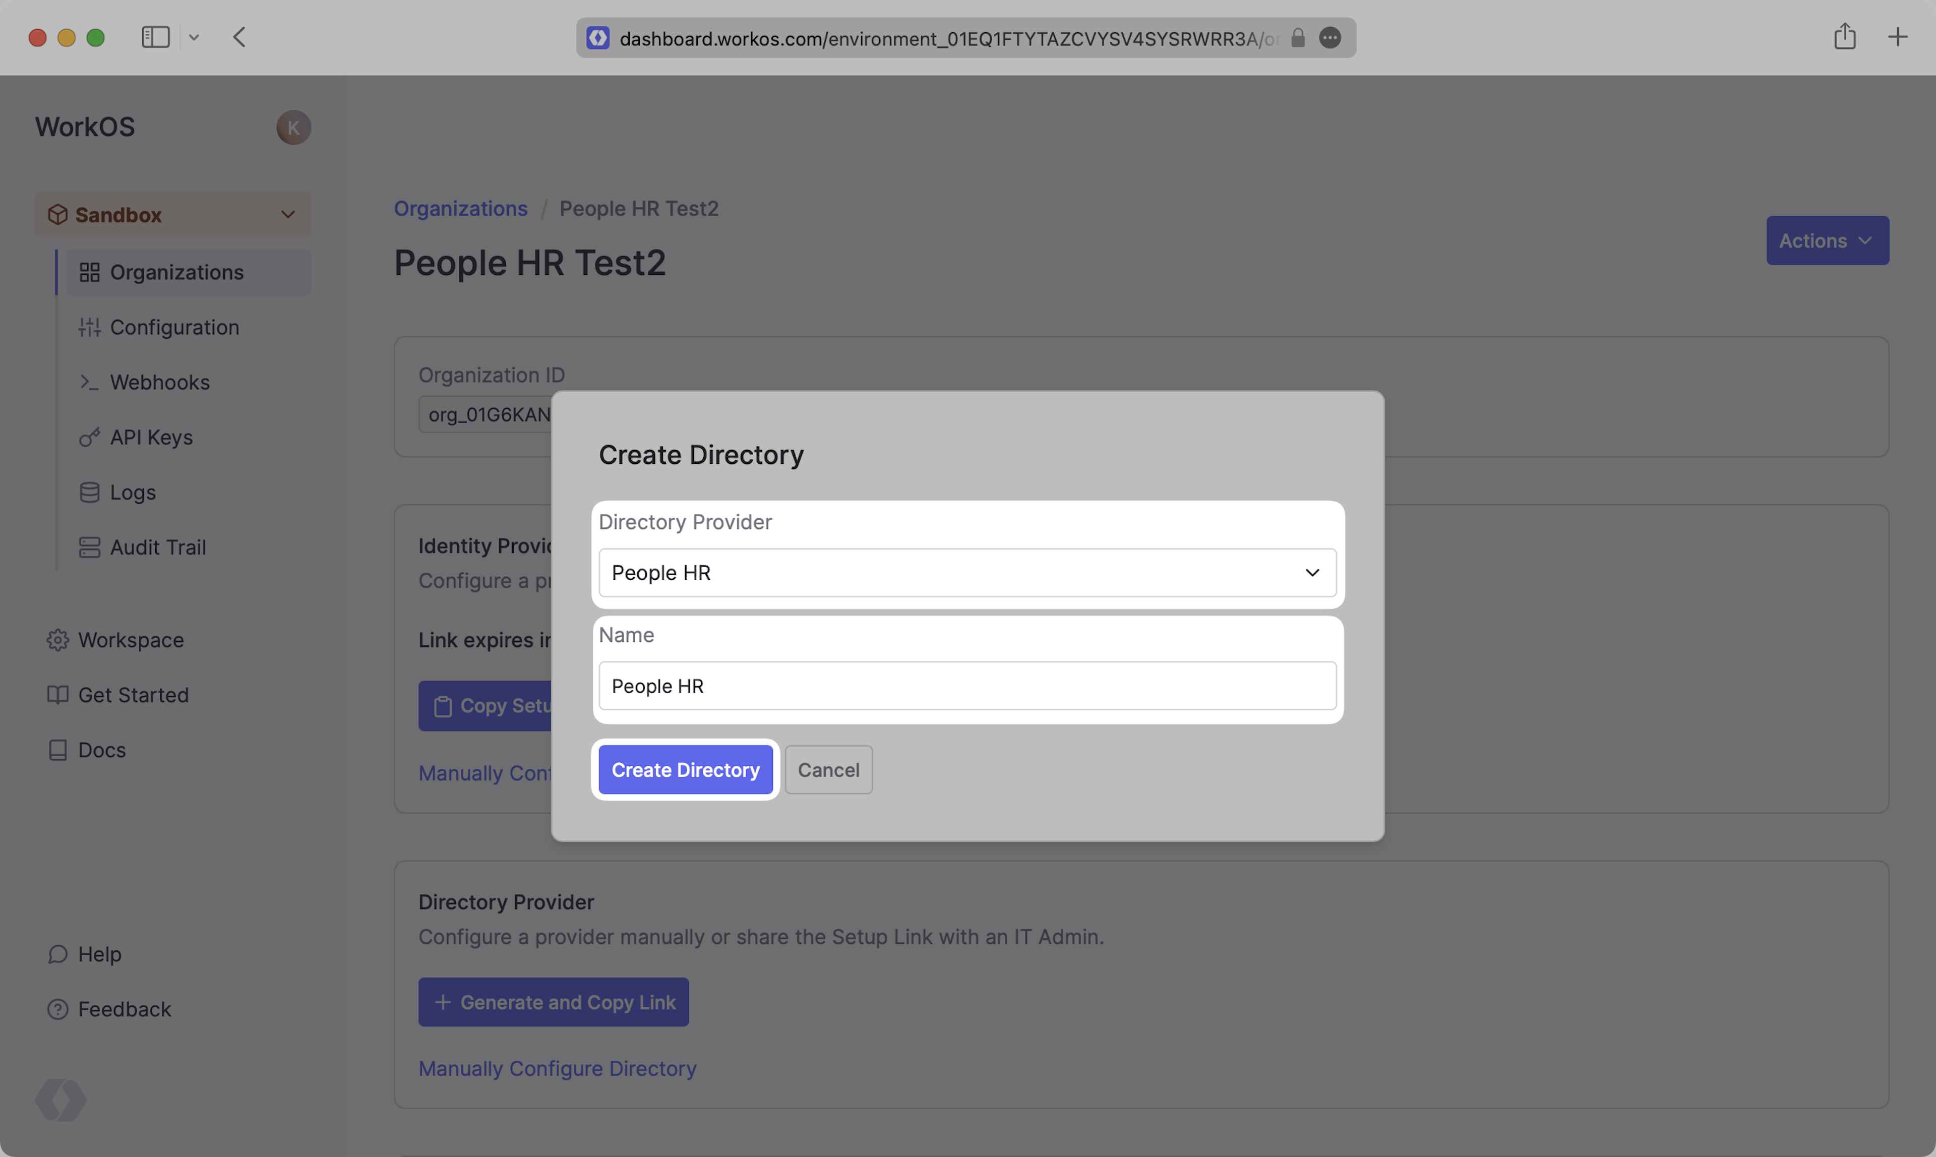The width and height of the screenshot is (1936, 1157).
Task: Click the Manually Configure Directory link
Action: click(x=557, y=1068)
